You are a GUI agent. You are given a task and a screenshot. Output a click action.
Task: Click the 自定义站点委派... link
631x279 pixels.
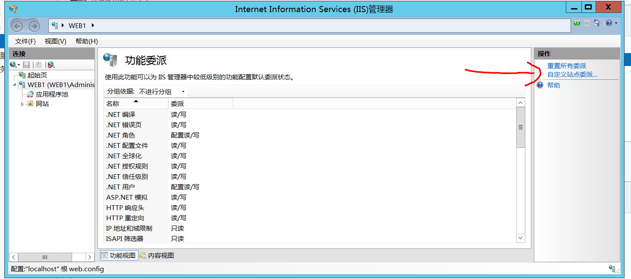tap(572, 75)
